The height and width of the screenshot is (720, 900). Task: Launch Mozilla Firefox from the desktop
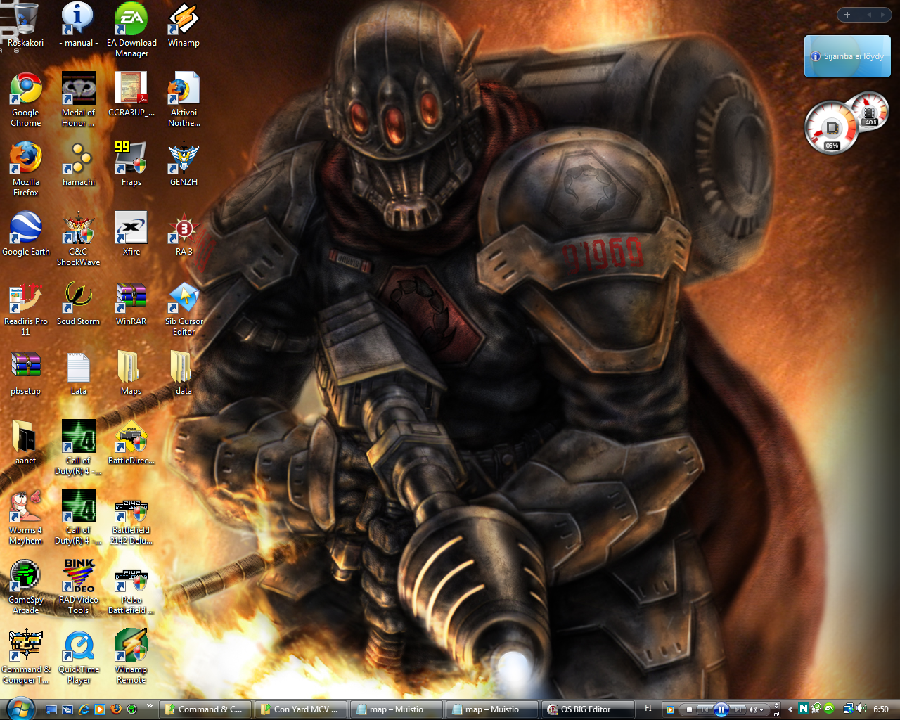(x=26, y=159)
